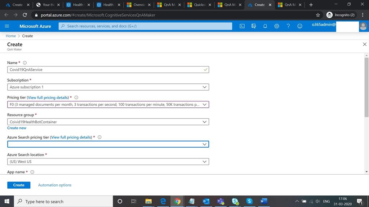
Task: Open Microsoft Word from the taskbar
Action: click(263, 201)
